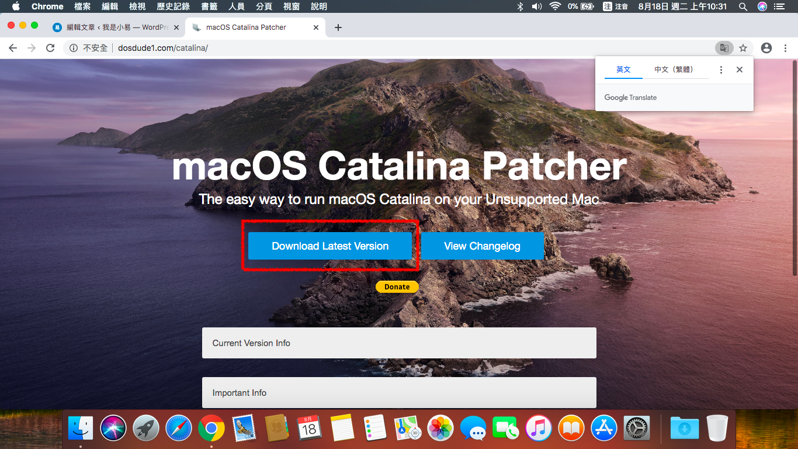Click the browser forward arrow
This screenshot has height=449, width=798.
(32, 48)
